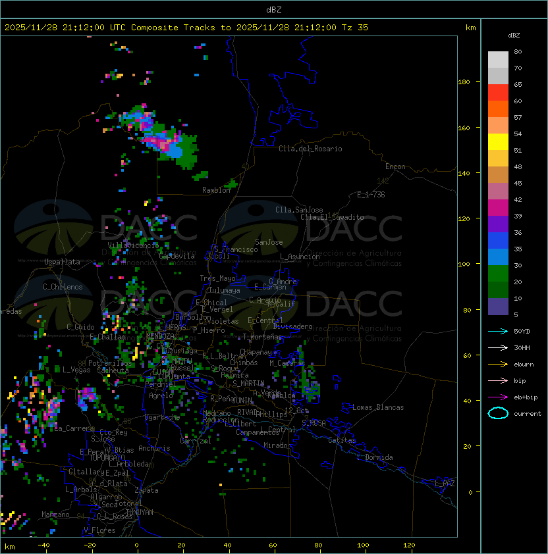Click the 'Carrizal' label
The image size is (548, 554).
[x=196, y=441]
